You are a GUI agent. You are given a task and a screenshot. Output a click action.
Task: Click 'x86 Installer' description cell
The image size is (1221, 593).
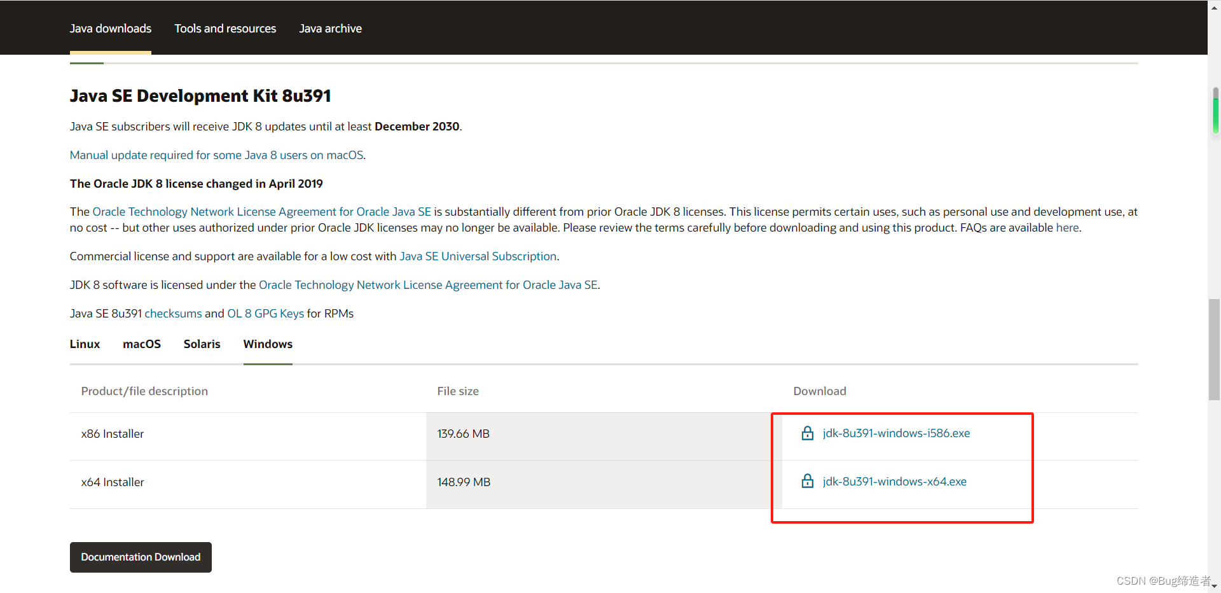(248, 436)
